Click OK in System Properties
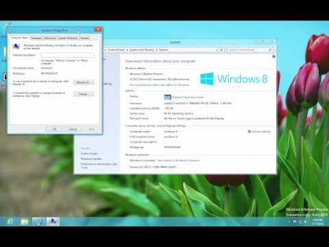The width and height of the screenshot is (329, 247). [54, 129]
